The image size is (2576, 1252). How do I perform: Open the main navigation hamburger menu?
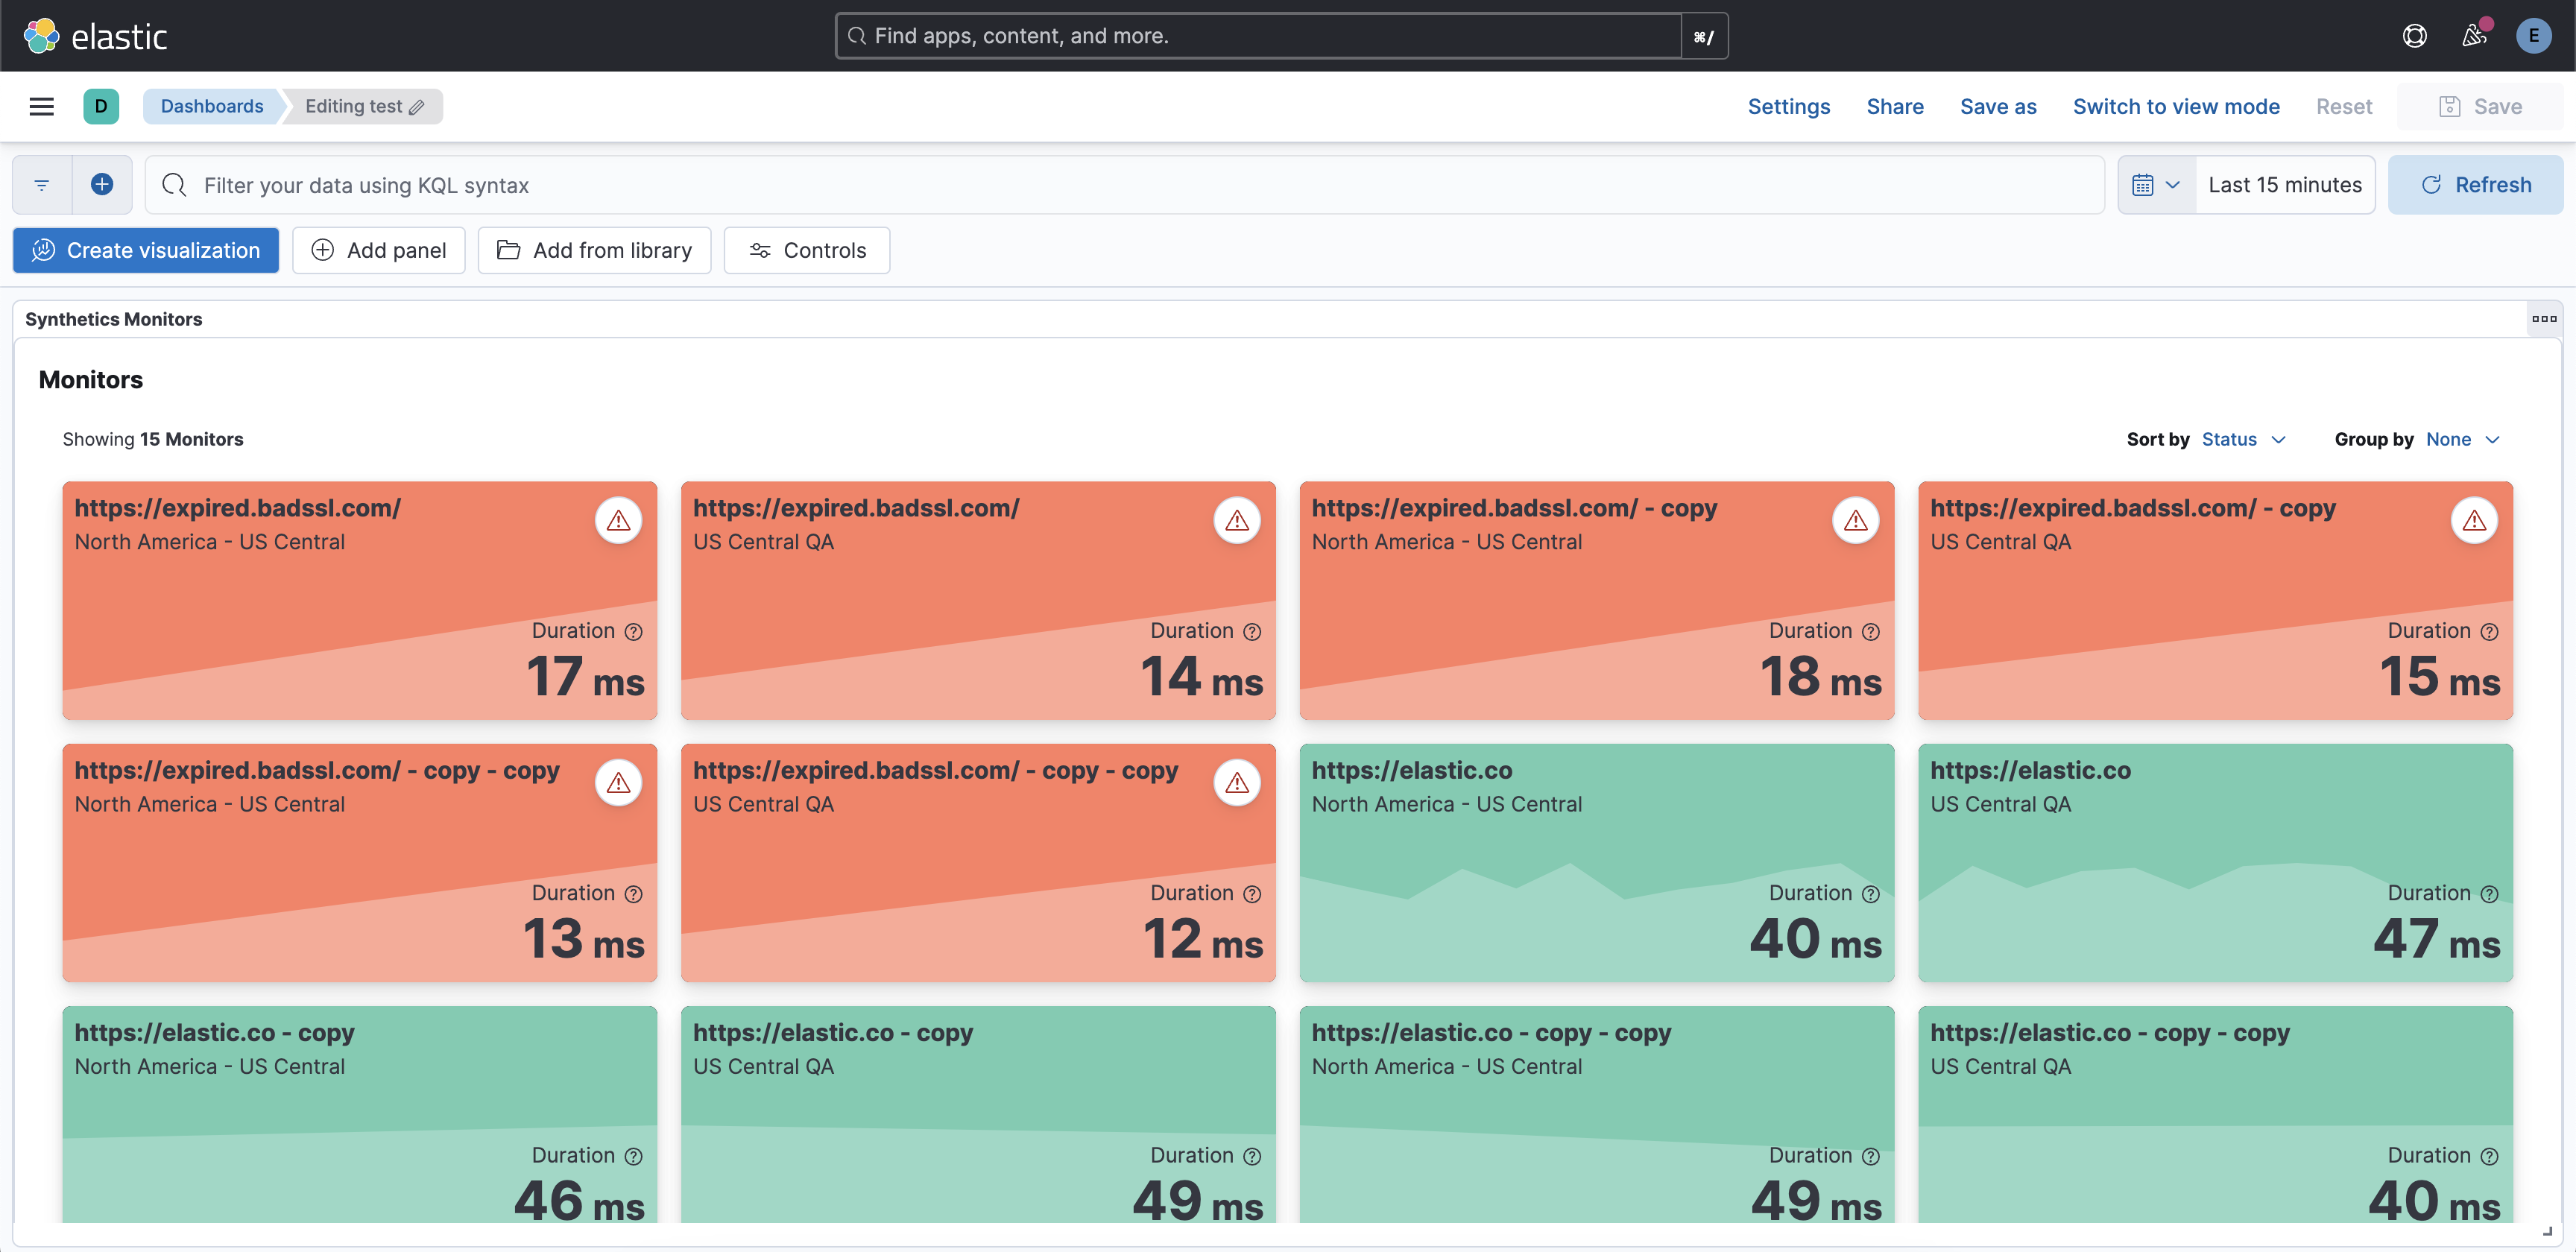pos(41,106)
